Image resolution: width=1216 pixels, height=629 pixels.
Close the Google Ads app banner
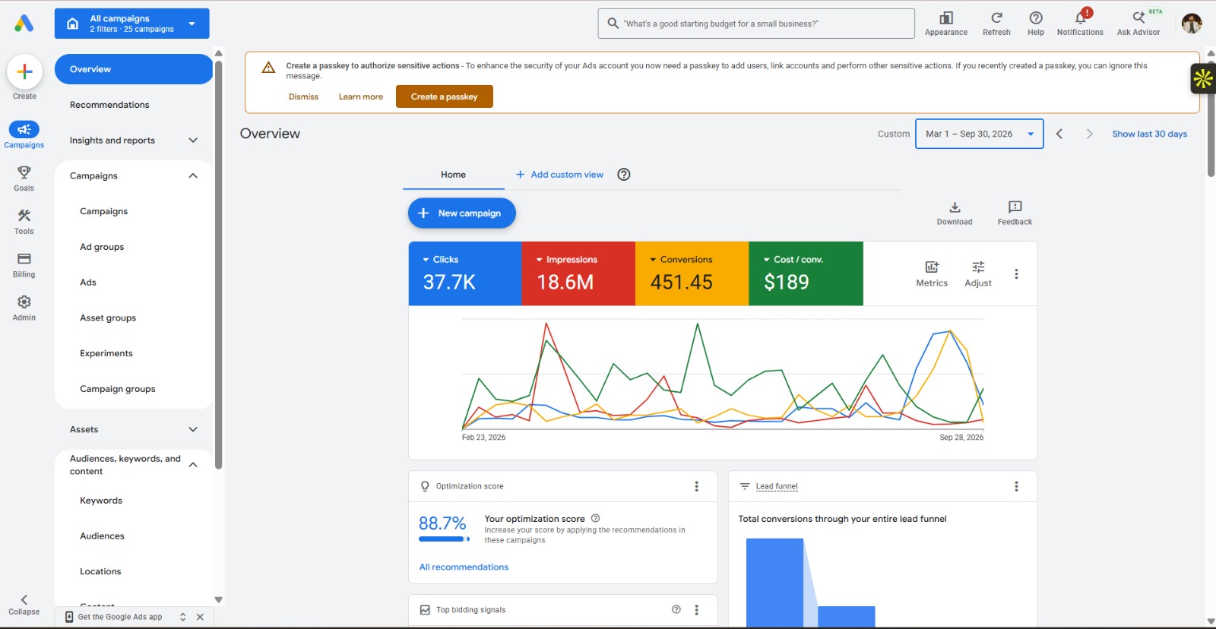[200, 617]
